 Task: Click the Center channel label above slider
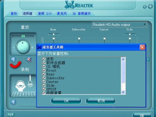click(104, 30)
